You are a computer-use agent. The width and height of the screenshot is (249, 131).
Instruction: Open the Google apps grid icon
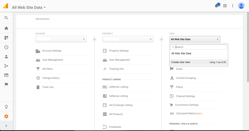coord(225,6)
